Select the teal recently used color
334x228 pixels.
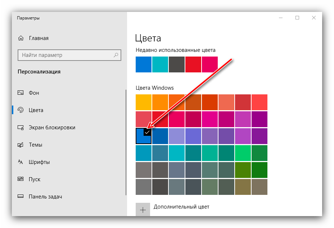[x=160, y=64]
